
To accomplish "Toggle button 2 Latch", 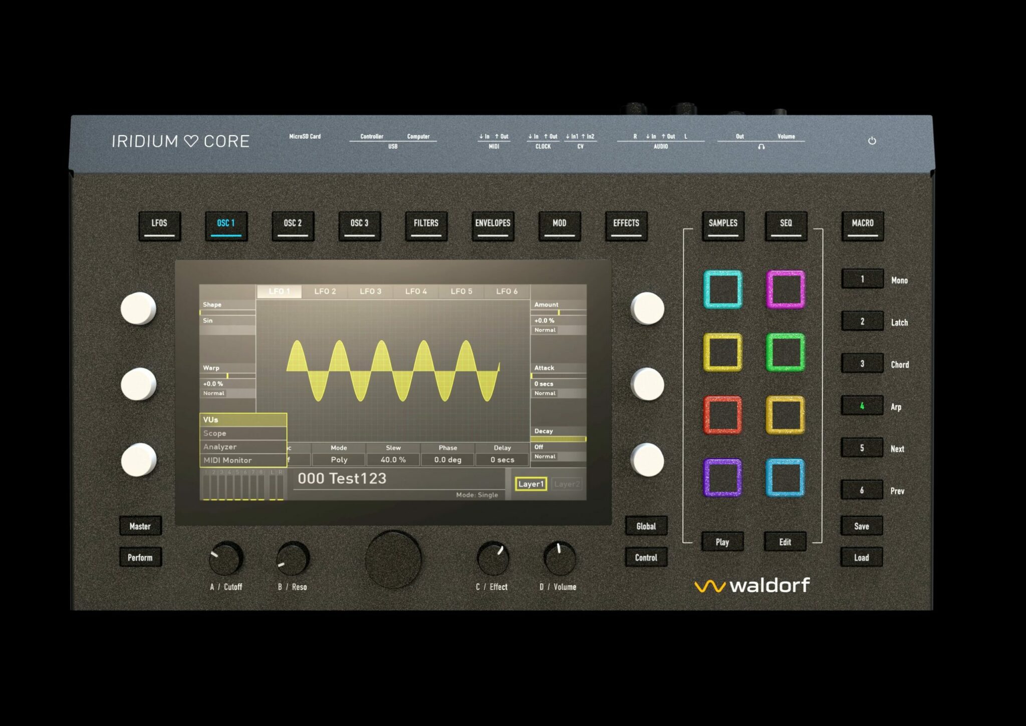I will [862, 321].
